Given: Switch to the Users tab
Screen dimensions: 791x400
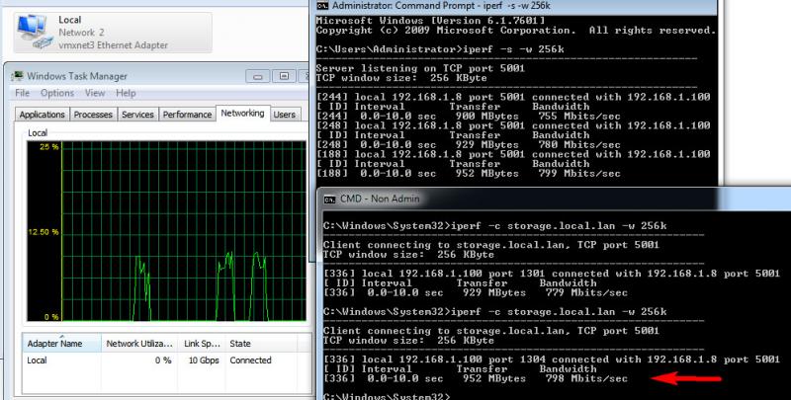Looking at the screenshot, I should click(x=285, y=115).
